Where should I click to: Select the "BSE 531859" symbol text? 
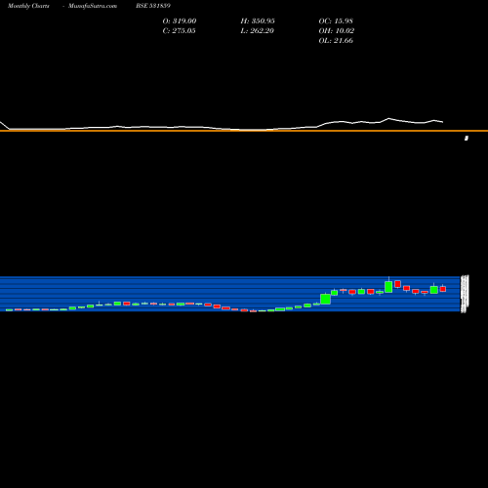coord(153,6)
